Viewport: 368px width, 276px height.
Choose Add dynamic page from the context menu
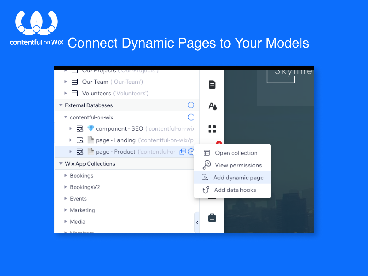[x=232, y=178]
